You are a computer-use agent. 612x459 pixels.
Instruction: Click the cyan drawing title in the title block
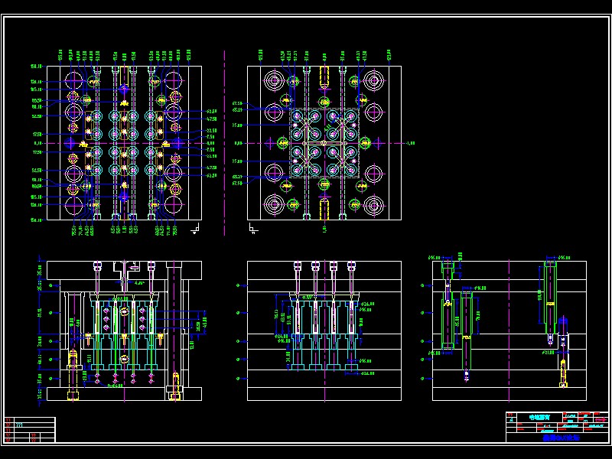pyautogui.click(x=539, y=417)
